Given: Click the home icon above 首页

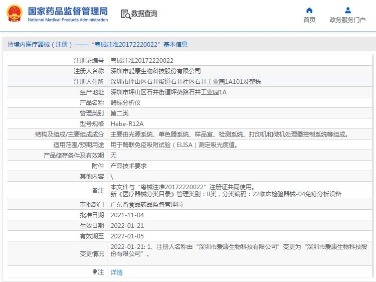Looking at the screenshot, I should [309, 10].
